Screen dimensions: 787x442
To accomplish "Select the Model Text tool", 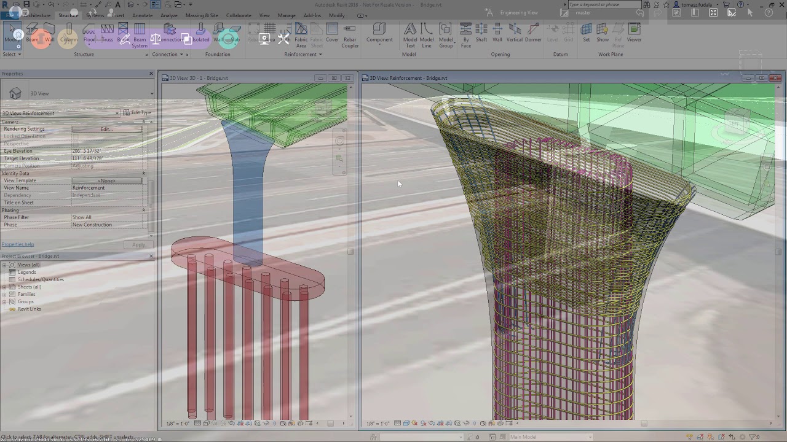I will coord(410,36).
